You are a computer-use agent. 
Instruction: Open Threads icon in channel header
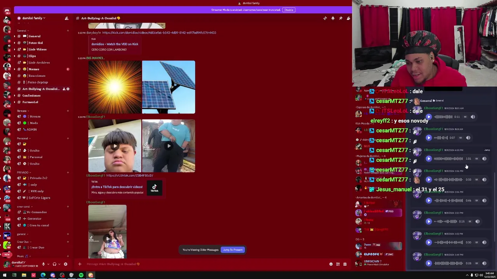325,18
